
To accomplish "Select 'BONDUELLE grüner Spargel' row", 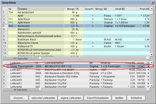I will click(x=76, y=53).
